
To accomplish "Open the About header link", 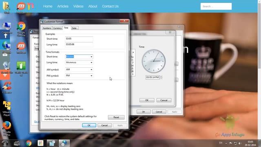I will pyautogui.click(x=93, y=7).
